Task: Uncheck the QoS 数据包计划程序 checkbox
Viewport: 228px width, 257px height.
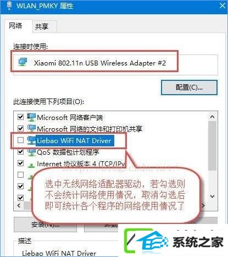Action: coord(20,152)
